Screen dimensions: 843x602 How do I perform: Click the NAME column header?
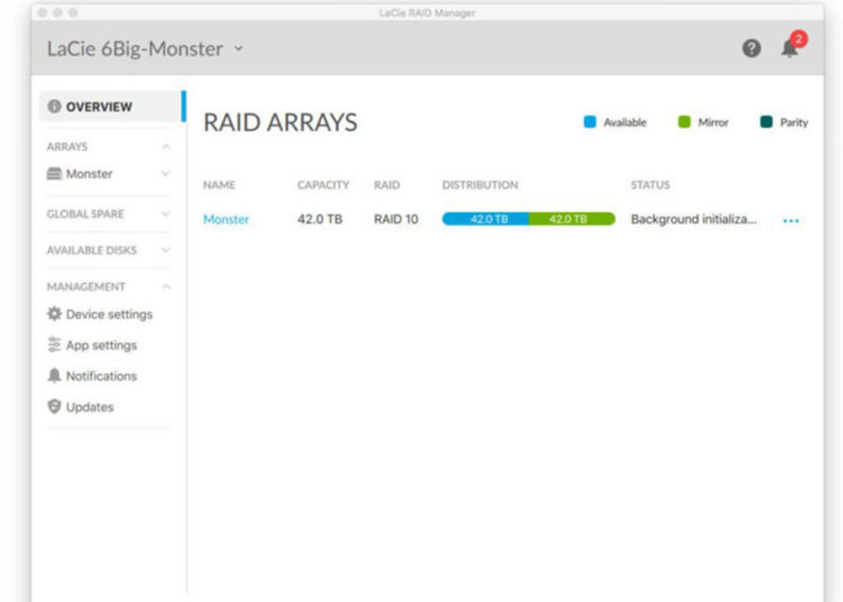[219, 185]
